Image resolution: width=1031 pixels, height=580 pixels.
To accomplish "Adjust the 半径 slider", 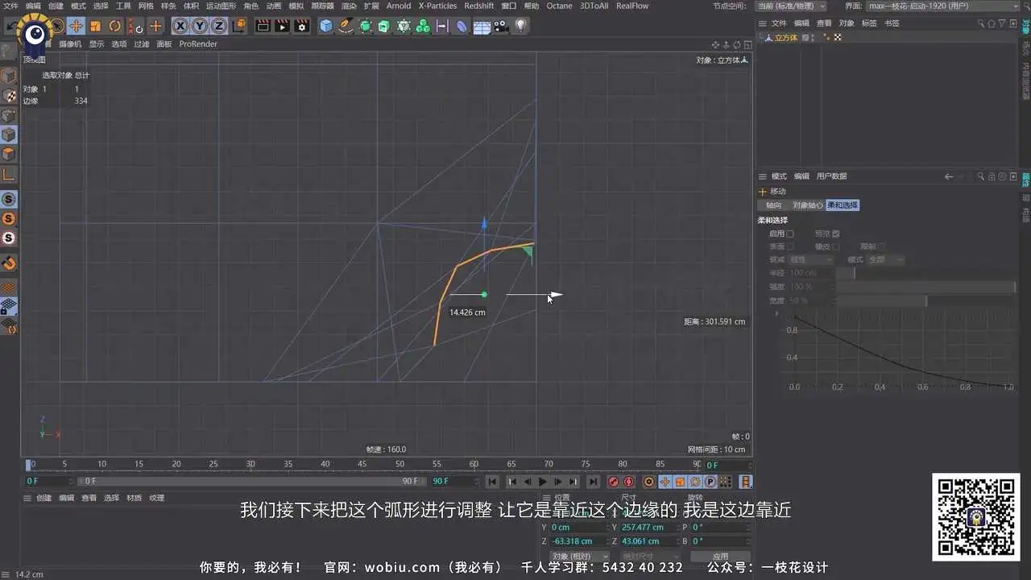I will (925, 273).
